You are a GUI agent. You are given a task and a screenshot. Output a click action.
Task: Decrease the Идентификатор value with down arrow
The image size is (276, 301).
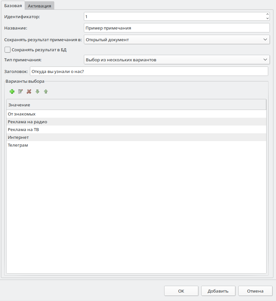click(x=267, y=18)
